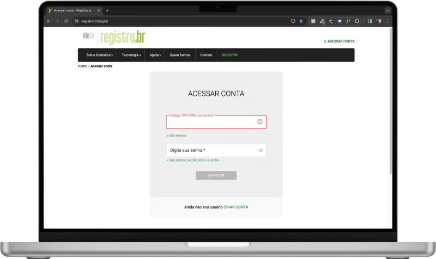Open the browser side panel

click(x=370, y=21)
